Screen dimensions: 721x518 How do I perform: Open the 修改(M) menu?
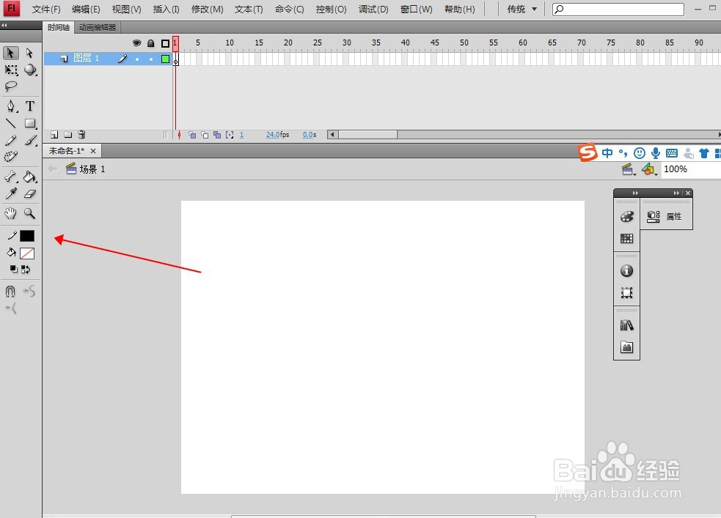(207, 10)
